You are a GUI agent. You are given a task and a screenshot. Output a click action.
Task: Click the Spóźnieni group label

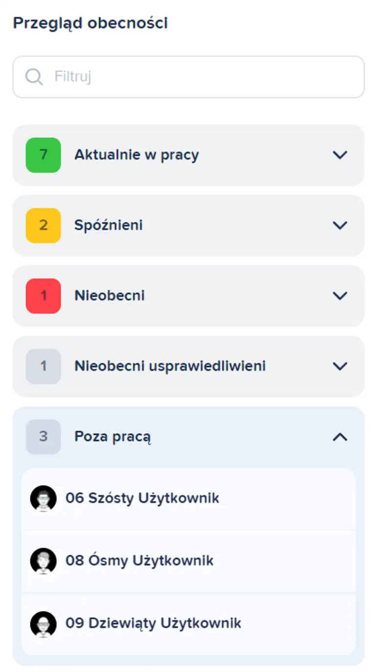point(108,225)
